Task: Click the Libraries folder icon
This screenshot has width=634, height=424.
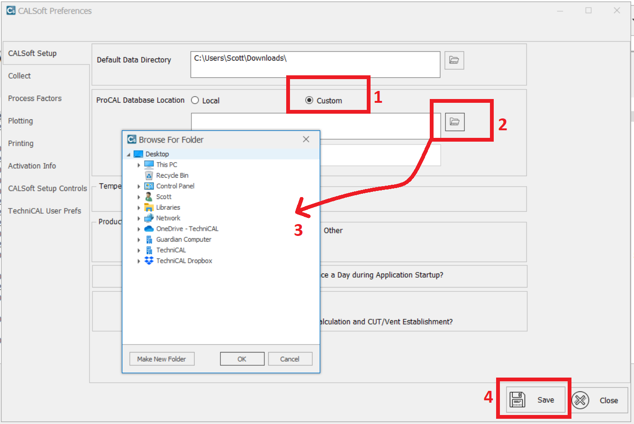Action: click(149, 207)
